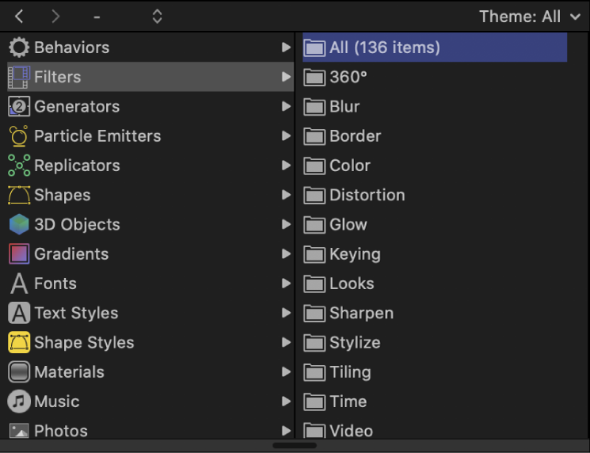Go forward with the right chevron button

click(55, 17)
